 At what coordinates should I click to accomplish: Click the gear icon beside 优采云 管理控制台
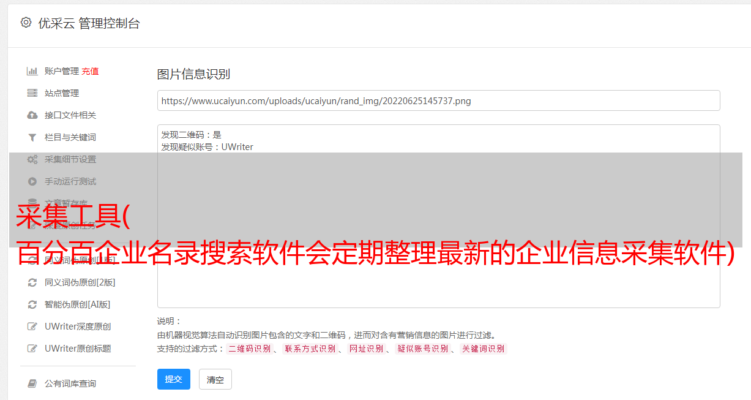click(26, 23)
